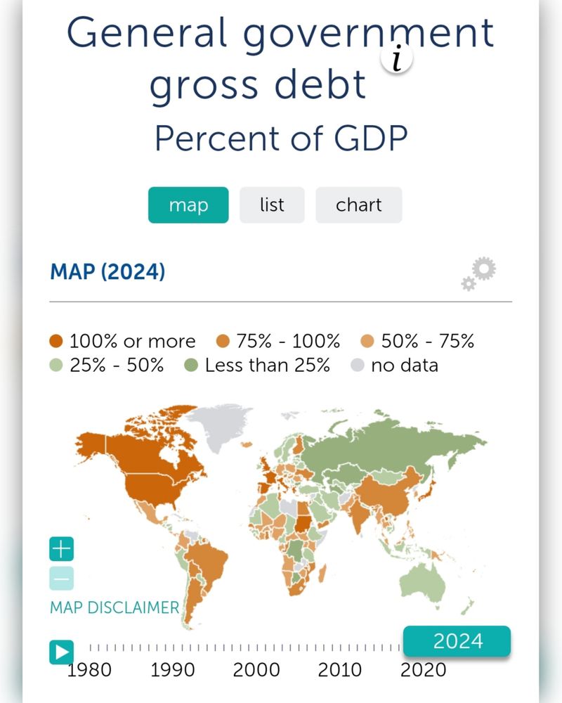Screen dimensions: 562x703
Task: Zoom out of the map with minus icon
Action: click(61, 578)
